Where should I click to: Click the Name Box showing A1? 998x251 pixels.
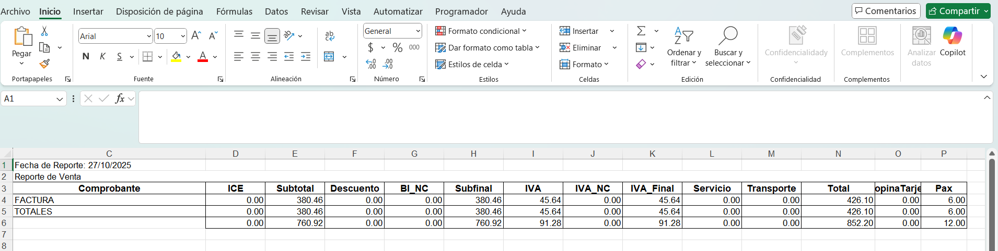coord(29,99)
